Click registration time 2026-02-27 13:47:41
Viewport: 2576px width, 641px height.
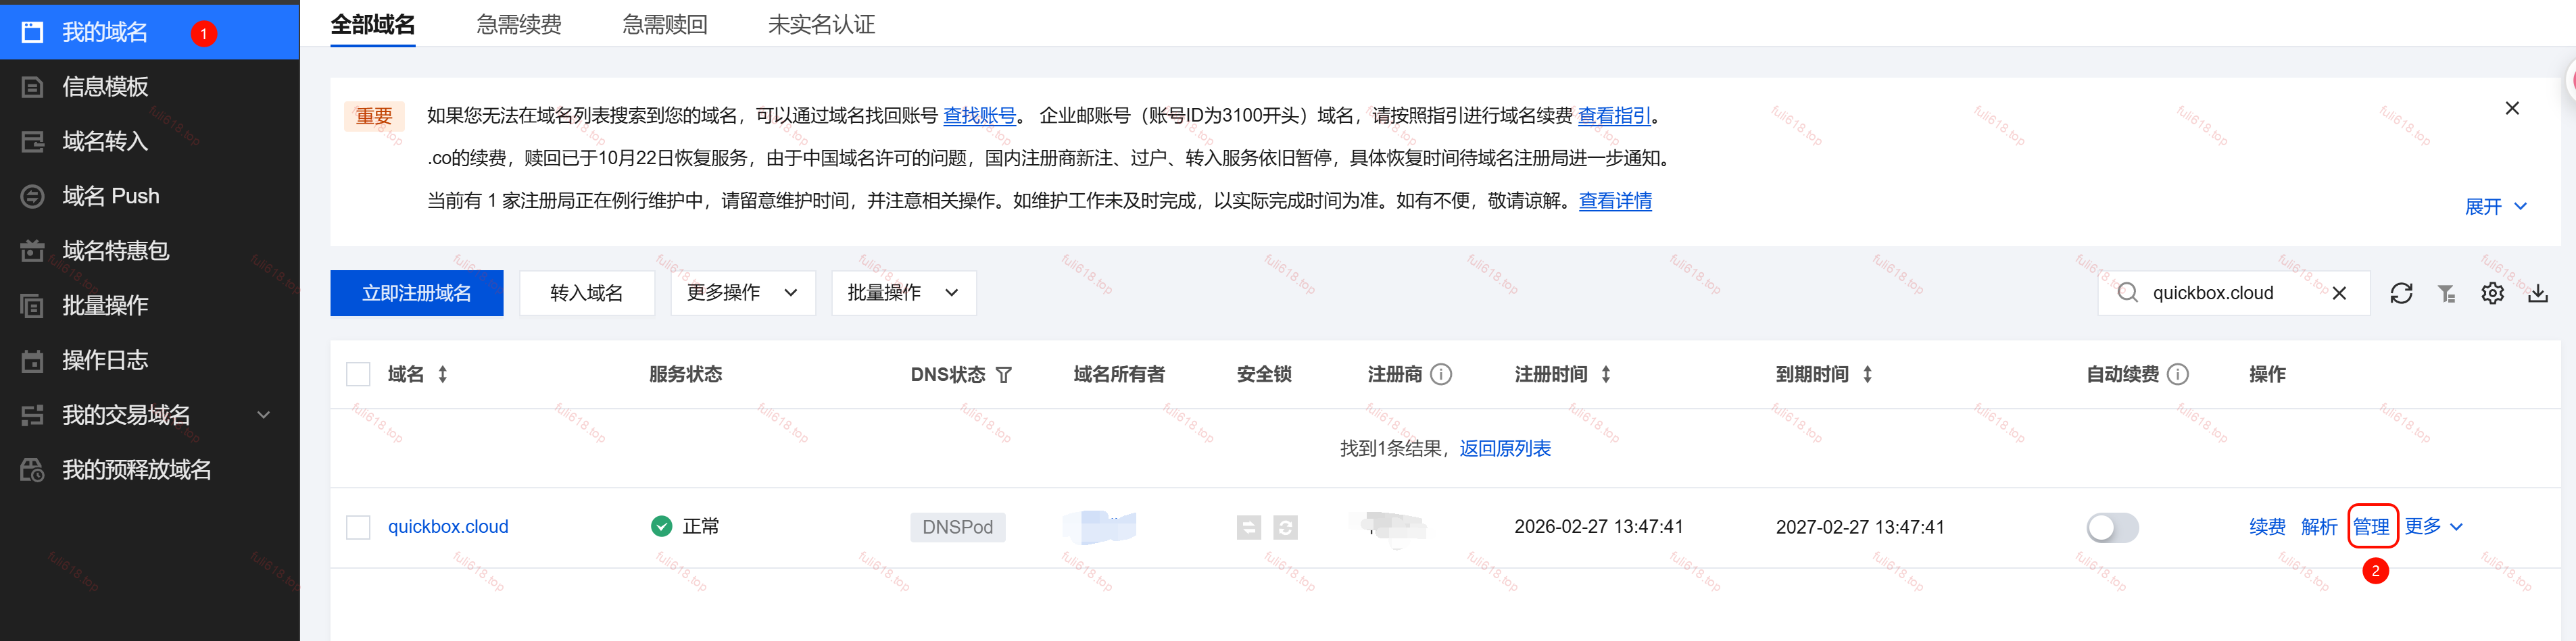[x=1599, y=527]
